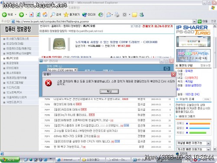Viewport: 217px width, 163px height.
Task: Click the green 지성 biorhythm bar
Action: [197, 133]
